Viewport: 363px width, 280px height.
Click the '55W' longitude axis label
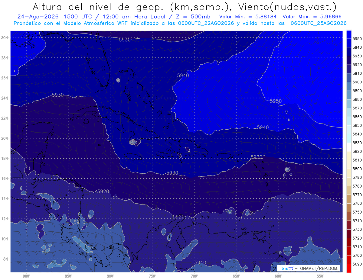320,276
